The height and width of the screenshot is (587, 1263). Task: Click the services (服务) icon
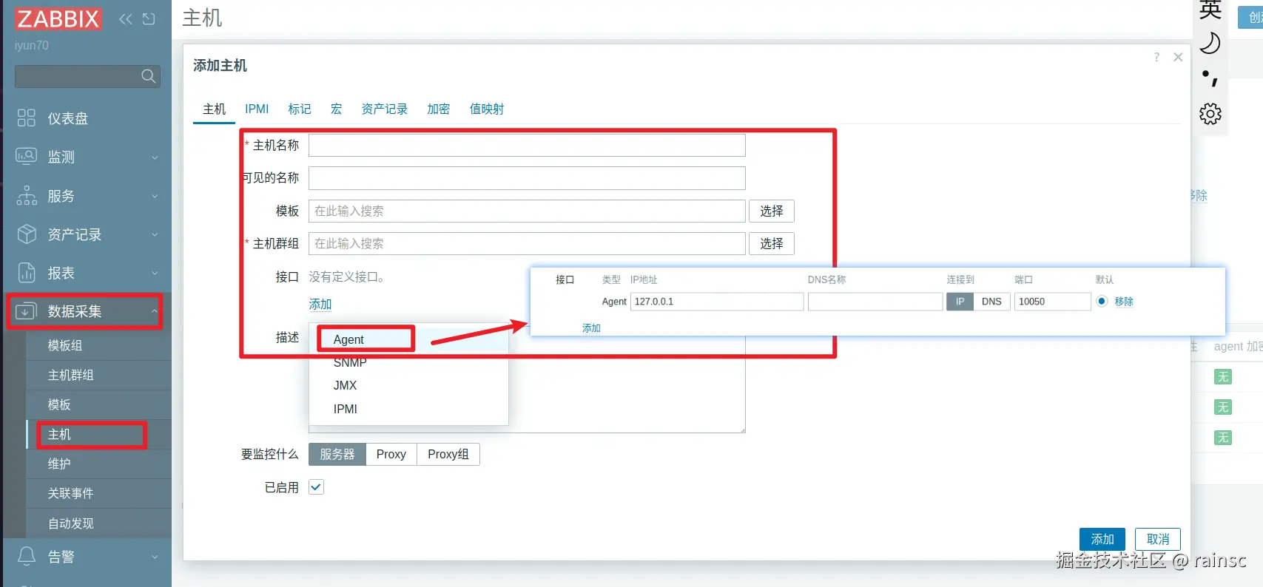click(x=27, y=196)
